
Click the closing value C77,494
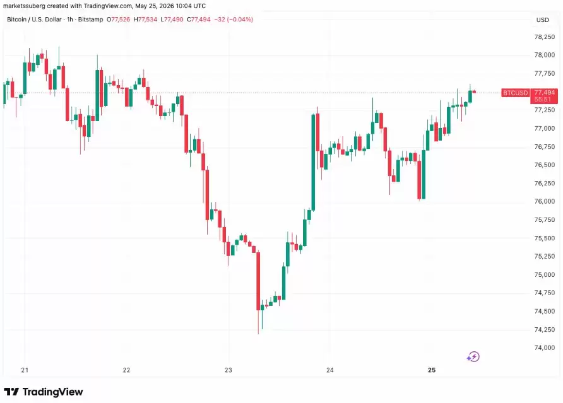(199, 20)
